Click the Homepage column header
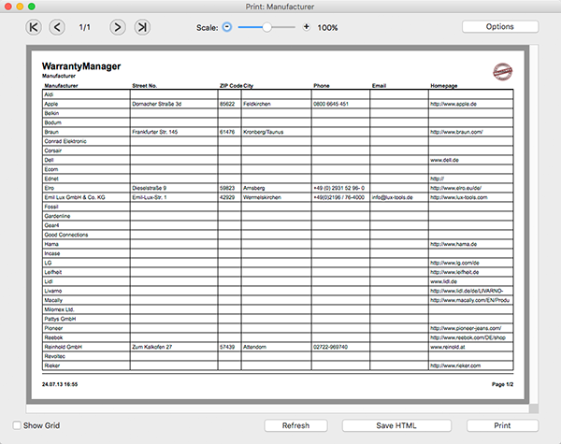 (x=443, y=85)
